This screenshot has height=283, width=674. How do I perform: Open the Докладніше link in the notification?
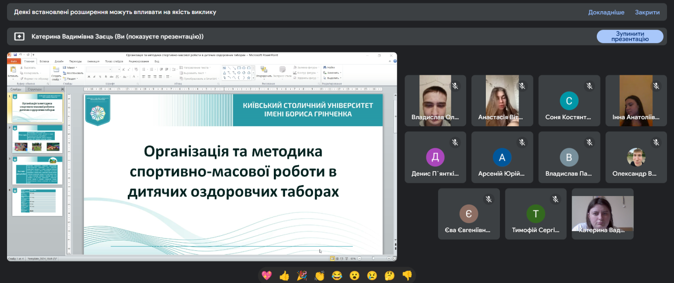(x=606, y=12)
